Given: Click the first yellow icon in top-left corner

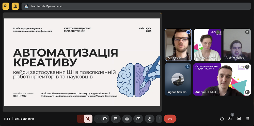Looking at the screenshot, I should [6, 6].
